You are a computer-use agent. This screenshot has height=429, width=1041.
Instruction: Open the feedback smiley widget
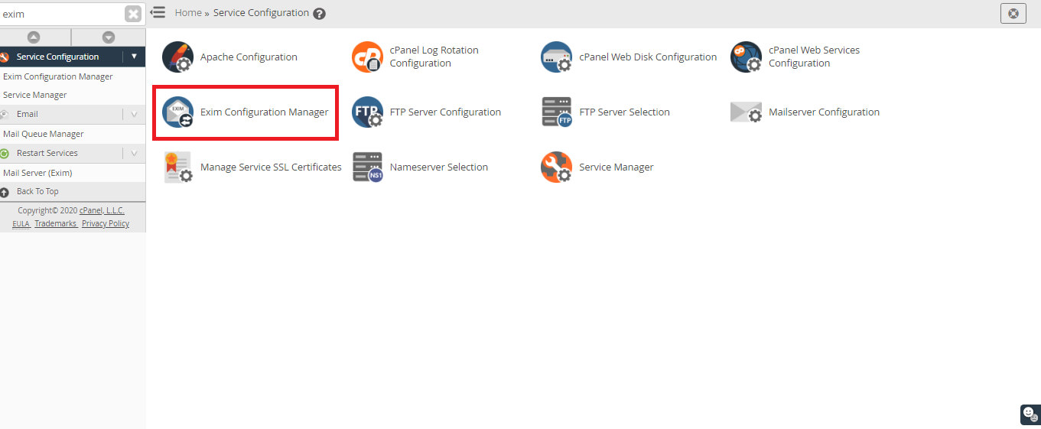pyautogui.click(x=1030, y=414)
